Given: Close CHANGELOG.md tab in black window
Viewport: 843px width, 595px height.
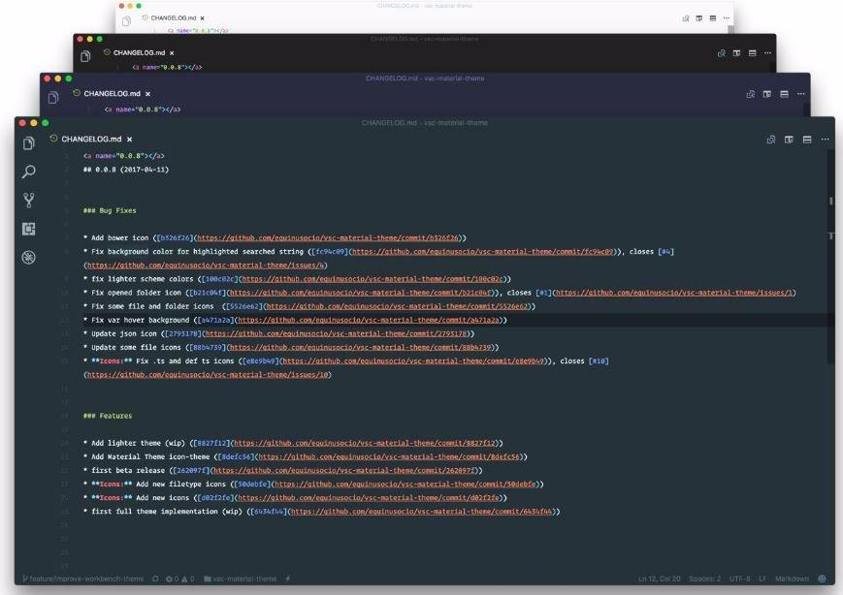Looking at the screenshot, I should [172, 53].
